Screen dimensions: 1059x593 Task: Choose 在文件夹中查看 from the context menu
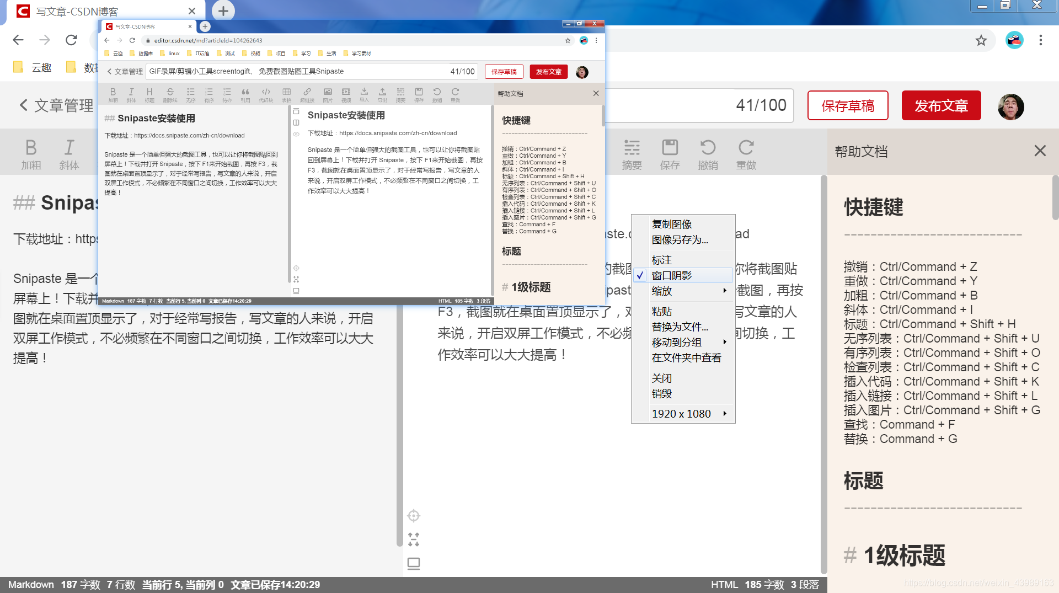[686, 357]
